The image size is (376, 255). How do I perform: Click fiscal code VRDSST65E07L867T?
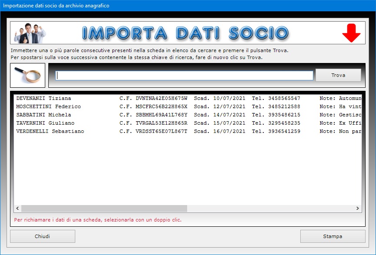click(x=161, y=132)
